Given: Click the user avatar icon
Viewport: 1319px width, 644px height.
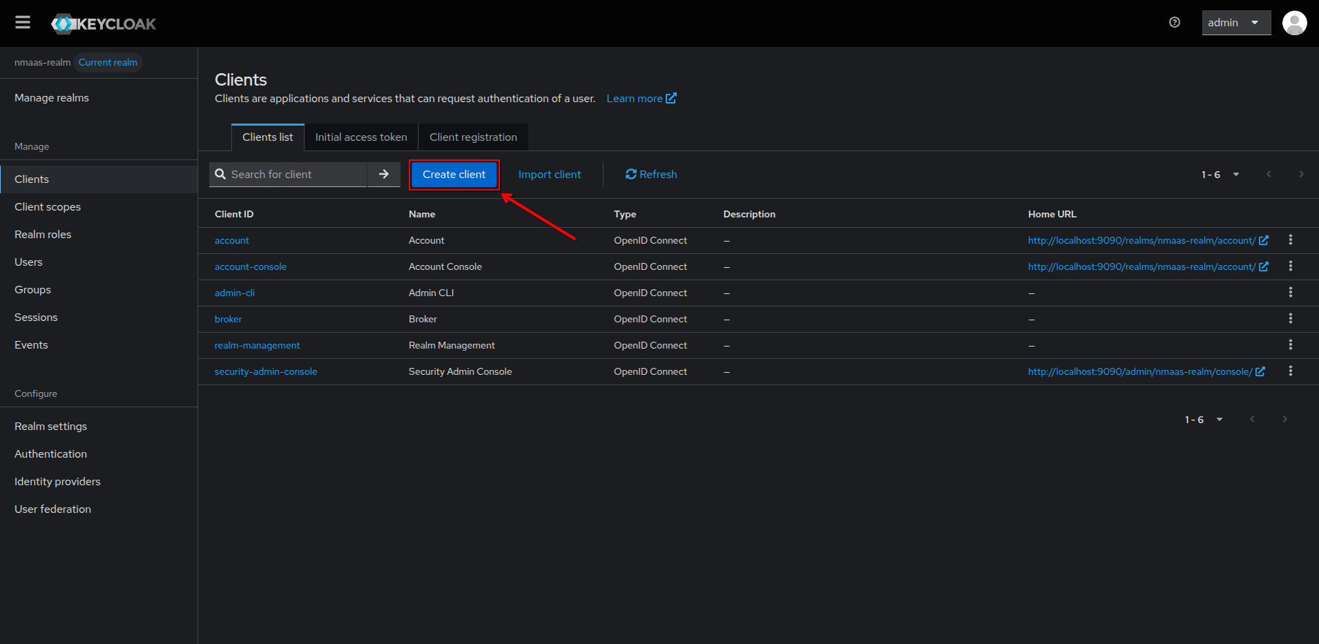Looking at the screenshot, I should point(1294,23).
